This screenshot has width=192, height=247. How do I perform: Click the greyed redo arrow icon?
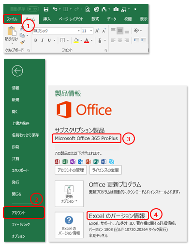[76, 9]
